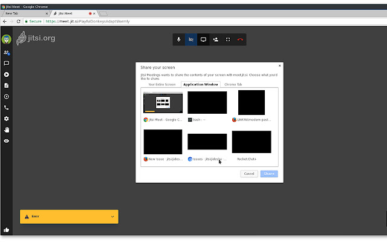Expand the Error notification chevron

pyautogui.click(x=112, y=217)
